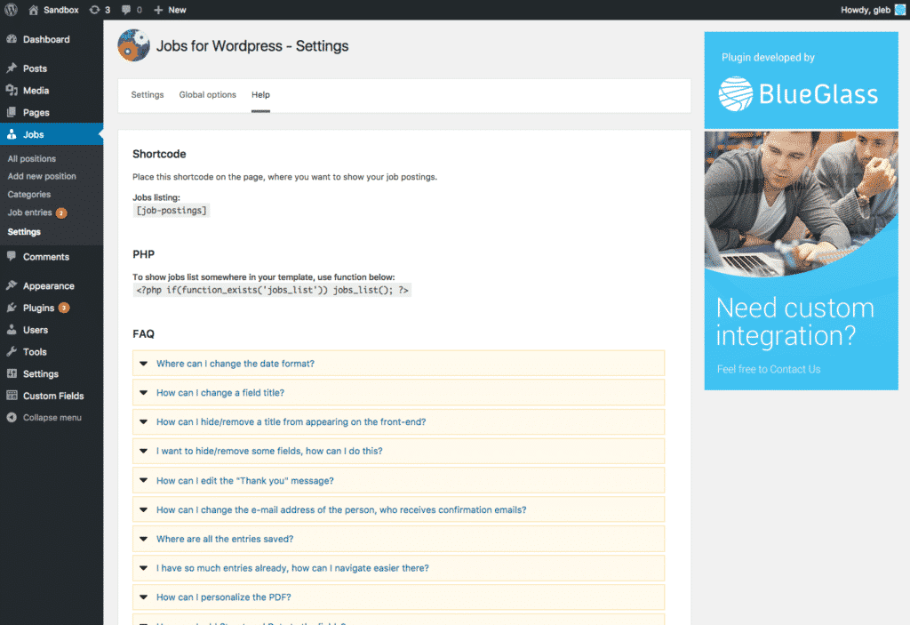Expand "How can I change a field title?" arrow
The image size is (910, 625).
tap(143, 393)
